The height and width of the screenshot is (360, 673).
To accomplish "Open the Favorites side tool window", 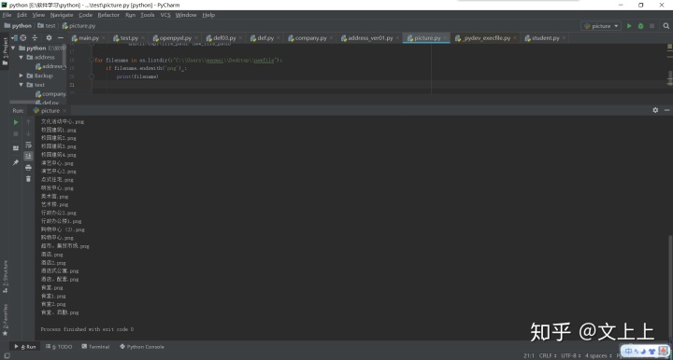I will (6, 319).
